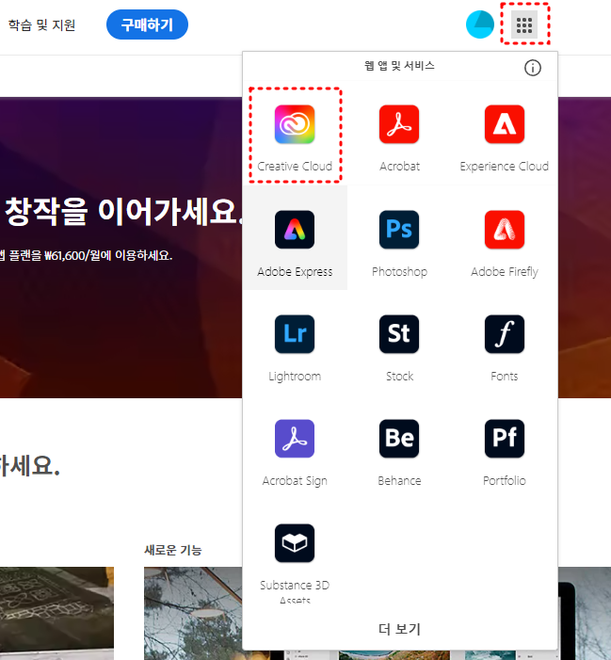The image size is (611, 660).
Task: Open the user profile avatar
Action: point(480,24)
